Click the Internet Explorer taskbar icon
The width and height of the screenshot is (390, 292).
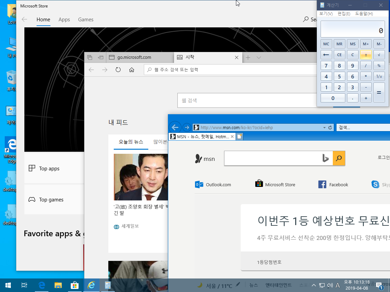(x=91, y=285)
